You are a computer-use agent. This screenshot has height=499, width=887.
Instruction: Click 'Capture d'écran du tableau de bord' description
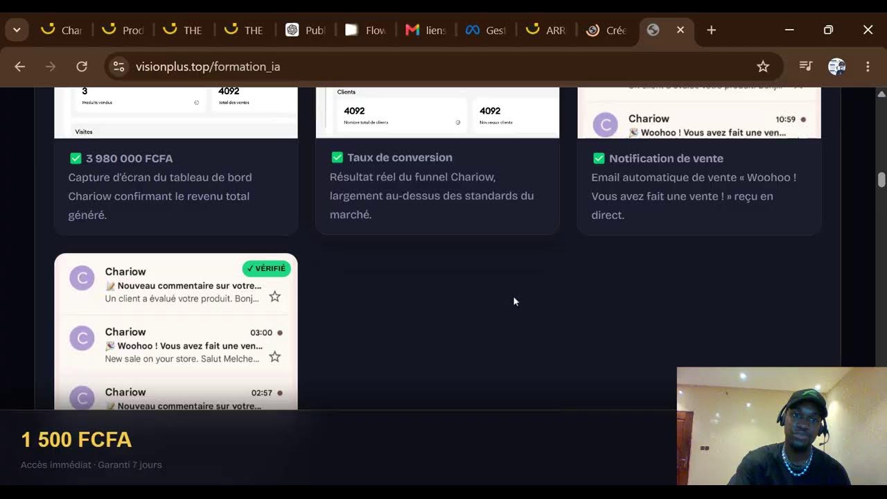point(160,196)
